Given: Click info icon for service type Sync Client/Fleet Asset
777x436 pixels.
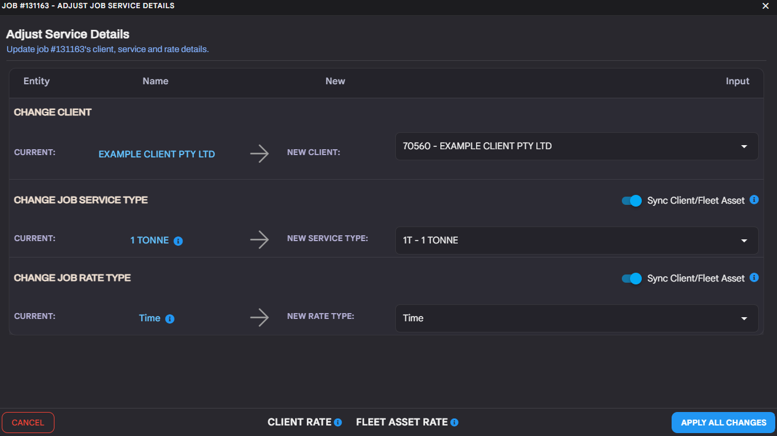Looking at the screenshot, I should click(754, 200).
